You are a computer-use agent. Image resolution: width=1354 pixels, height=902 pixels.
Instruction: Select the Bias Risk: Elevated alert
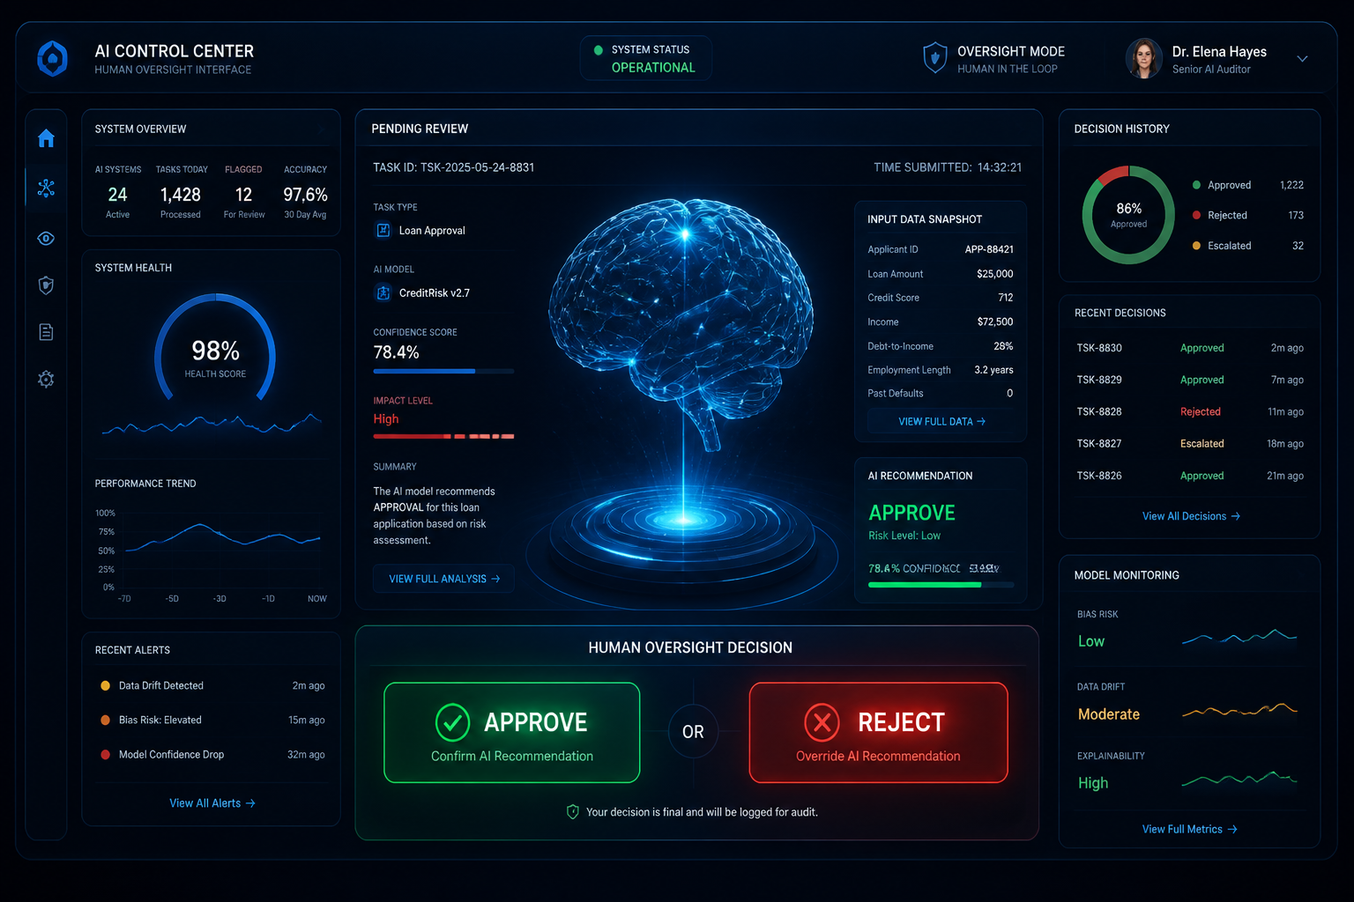point(212,720)
